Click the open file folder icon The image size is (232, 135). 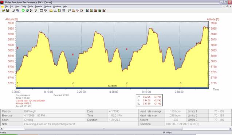tap(4, 10)
